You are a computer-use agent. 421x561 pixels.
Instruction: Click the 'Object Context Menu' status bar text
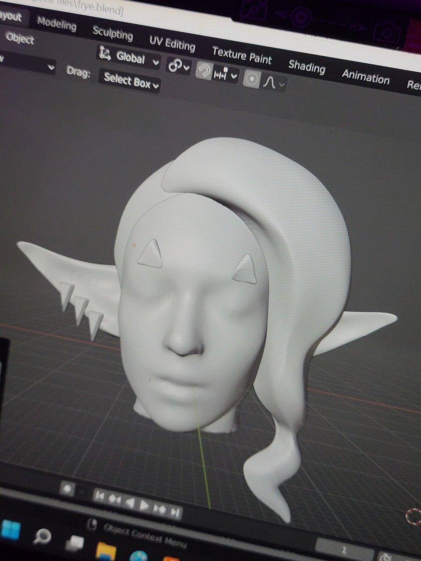click(145, 536)
